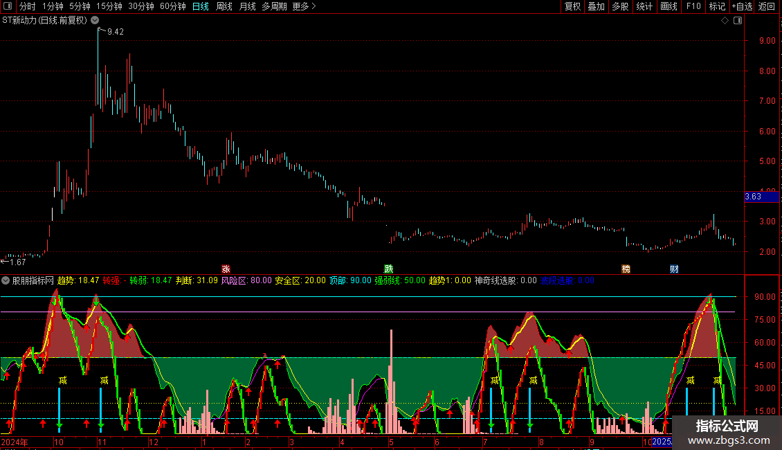
Task: Click the 波段选股: 0.00 label
Action: coord(567,280)
